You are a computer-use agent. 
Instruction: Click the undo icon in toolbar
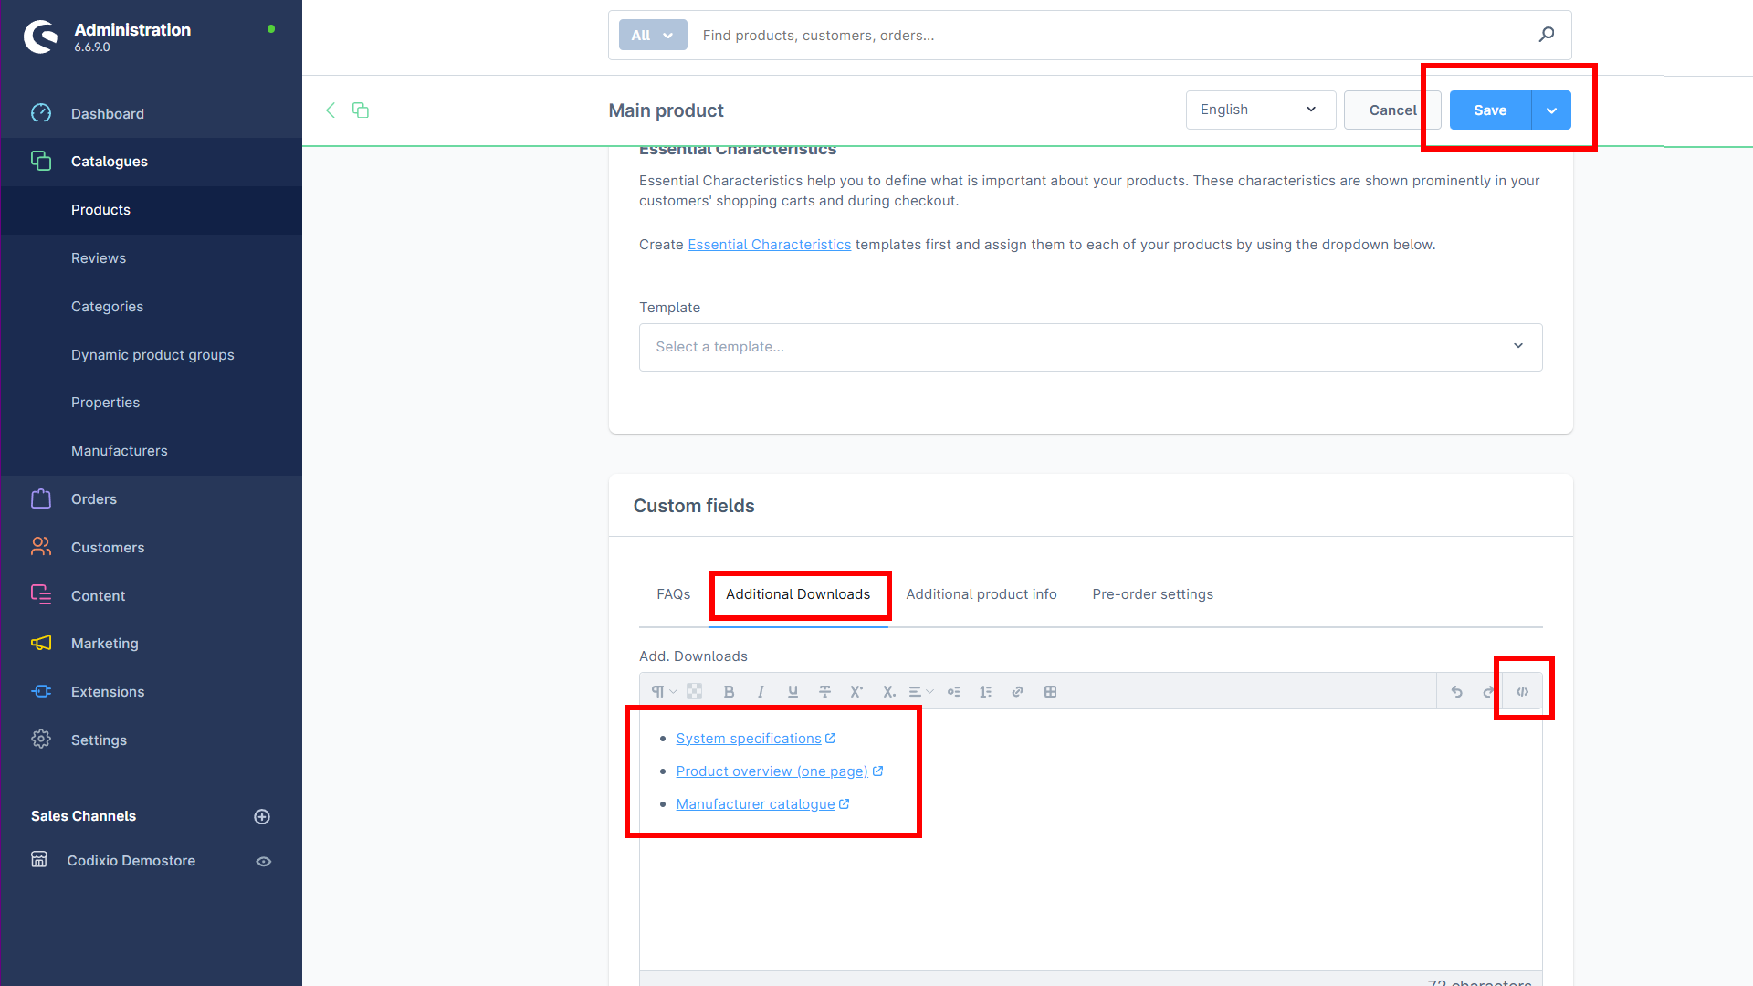pyautogui.click(x=1457, y=691)
